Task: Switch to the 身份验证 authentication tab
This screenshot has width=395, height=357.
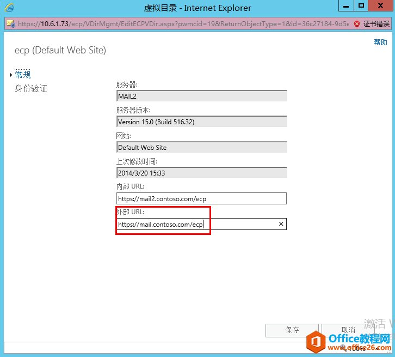Action: (x=31, y=88)
